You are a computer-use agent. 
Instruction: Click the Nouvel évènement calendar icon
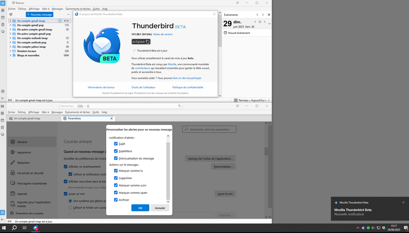[x=225, y=33]
